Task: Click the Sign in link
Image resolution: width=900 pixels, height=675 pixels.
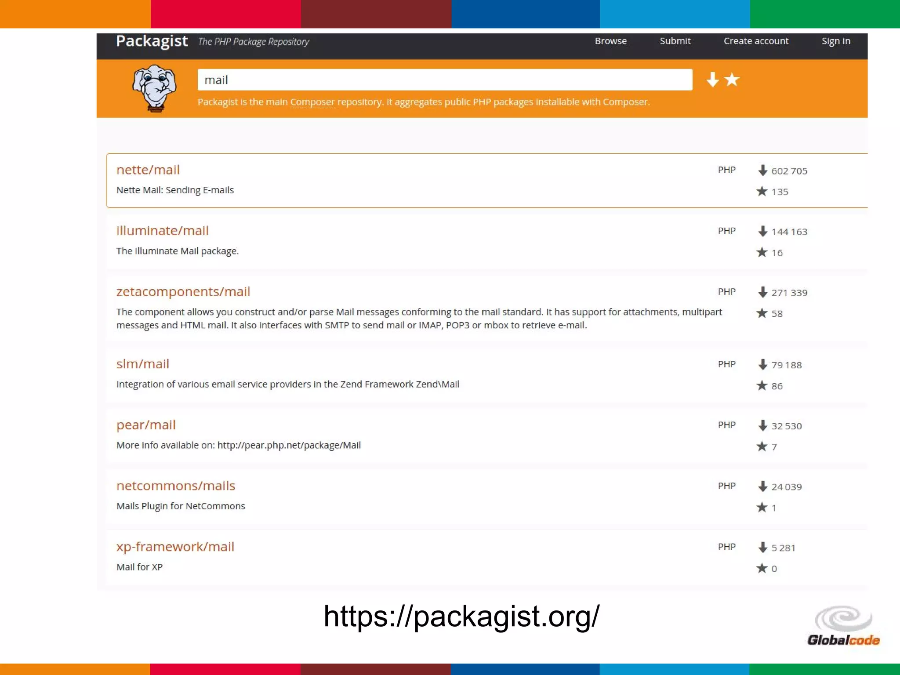Action: click(x=836, y=41)
